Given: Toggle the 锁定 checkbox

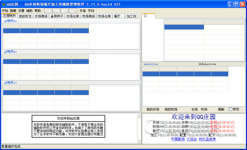Looking at the screenshot, I should [230, 109].
